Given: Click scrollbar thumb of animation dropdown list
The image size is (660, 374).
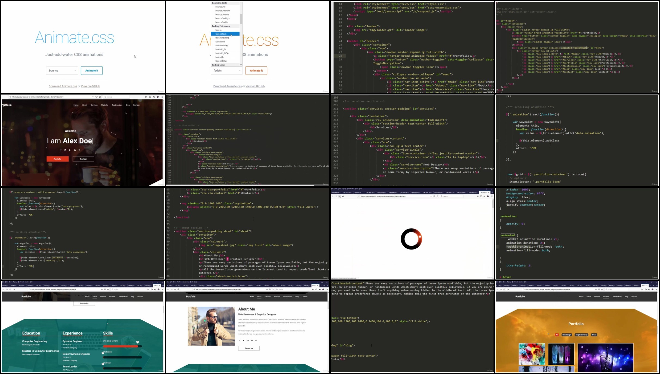Looking at the screenshot, I should [x=241, y=19].
